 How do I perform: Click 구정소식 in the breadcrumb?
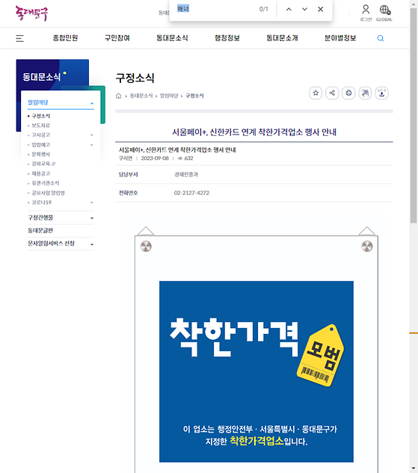(194, 96)
